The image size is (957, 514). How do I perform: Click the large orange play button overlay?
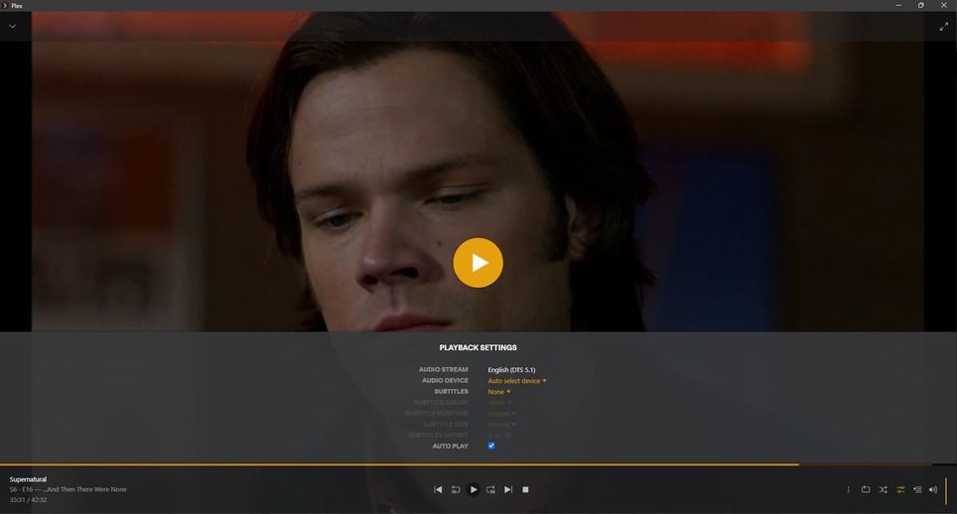(x=478, y=263)
